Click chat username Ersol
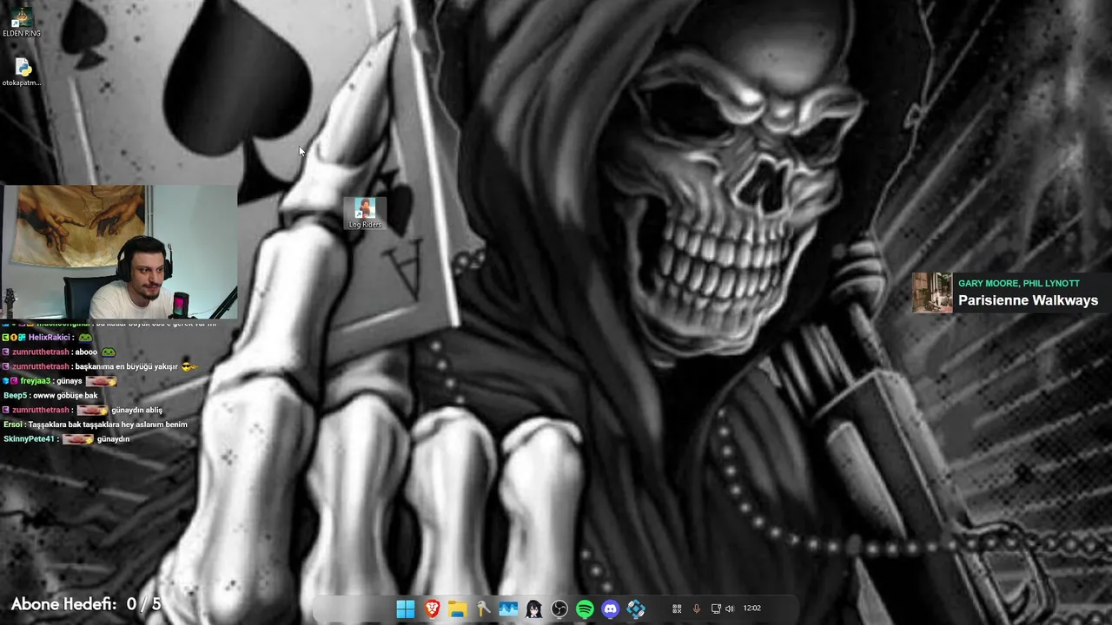1112x625 pixels. point(12,424)
